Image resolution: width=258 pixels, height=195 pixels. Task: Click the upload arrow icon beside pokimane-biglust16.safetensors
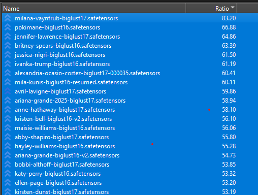coord(8,27)
